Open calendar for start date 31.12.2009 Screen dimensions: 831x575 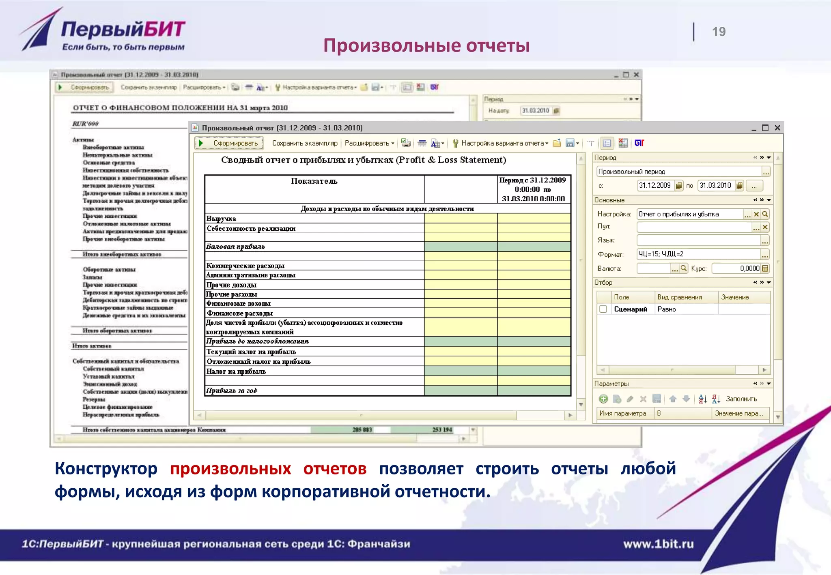679,186
